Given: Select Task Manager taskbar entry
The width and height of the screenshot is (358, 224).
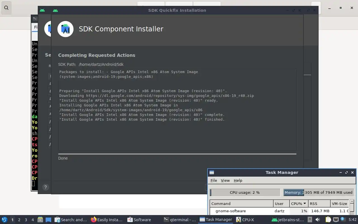Looking at the screenshot, I should pos(216,220).
